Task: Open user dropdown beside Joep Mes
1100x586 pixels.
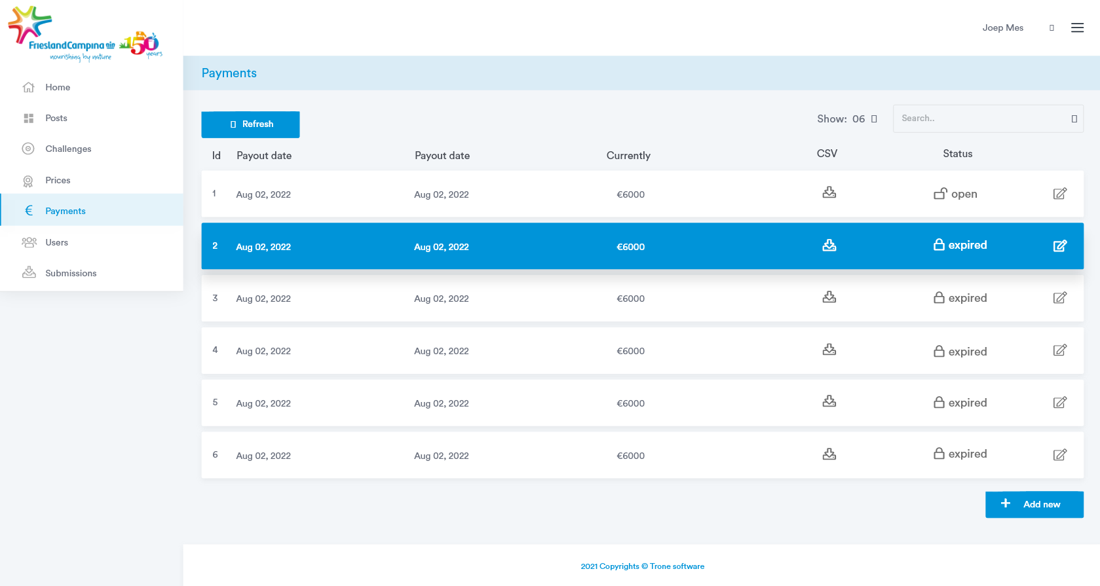Action: coord(1052,28)
